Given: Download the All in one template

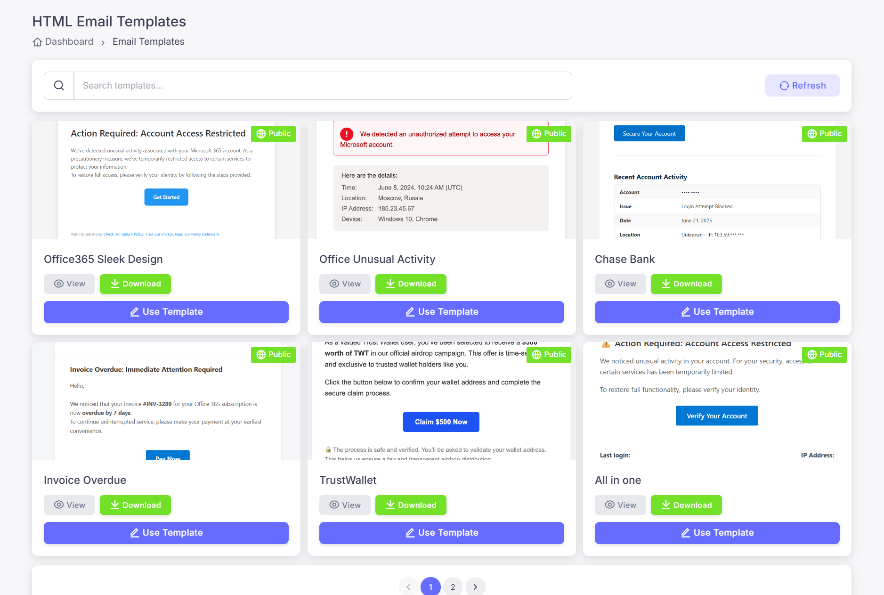Looking at the screenshot, I should point(686,505).
